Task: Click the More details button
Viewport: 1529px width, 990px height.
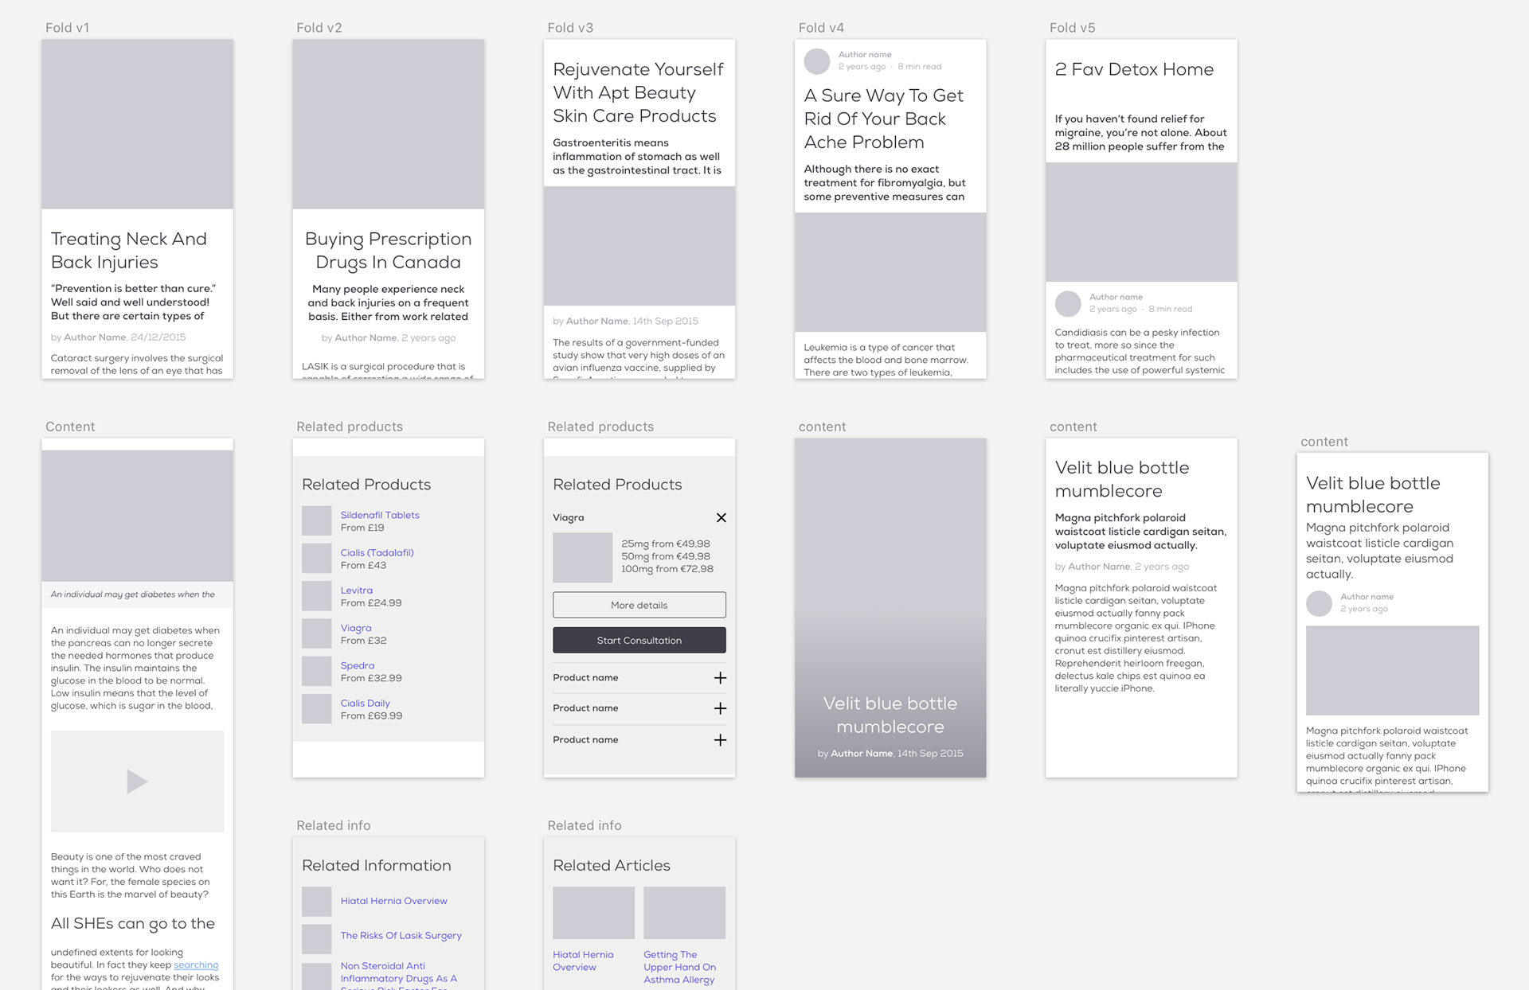Action: pos(639,605)
